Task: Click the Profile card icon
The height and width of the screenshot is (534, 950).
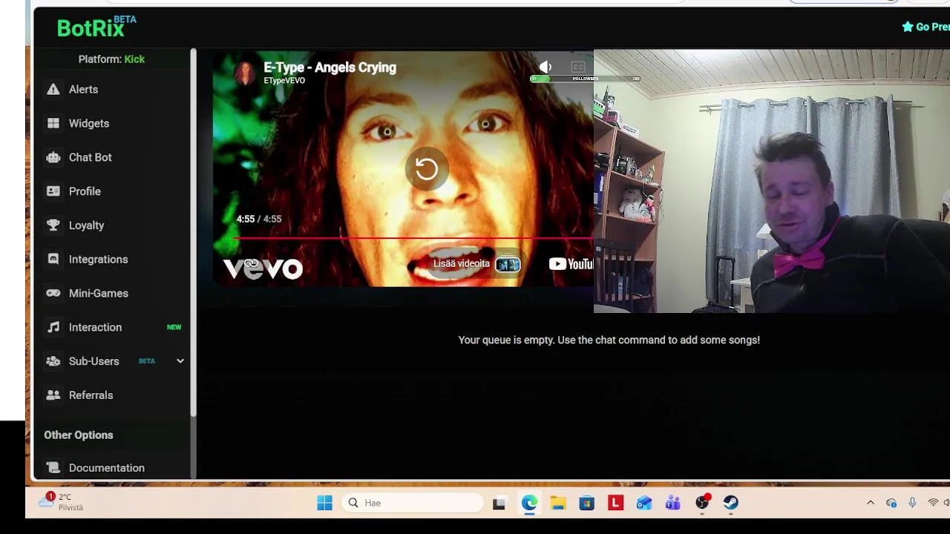Action: tap(53, 191)
